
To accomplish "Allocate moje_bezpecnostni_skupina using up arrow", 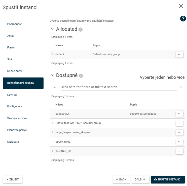I will point(179,132).
